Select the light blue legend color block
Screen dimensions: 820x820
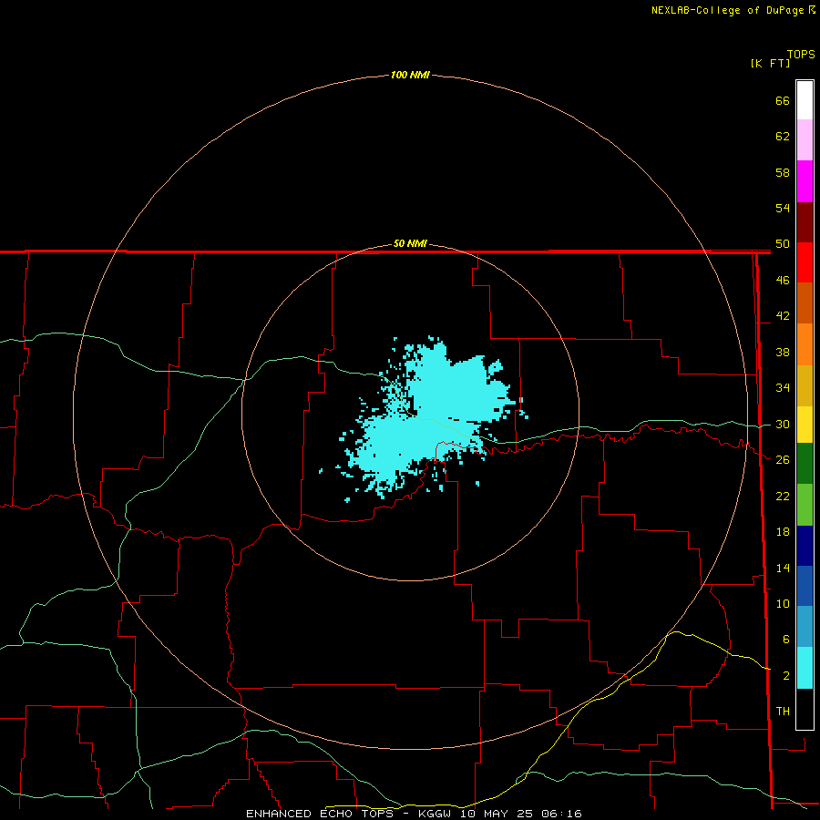(805, 627)
